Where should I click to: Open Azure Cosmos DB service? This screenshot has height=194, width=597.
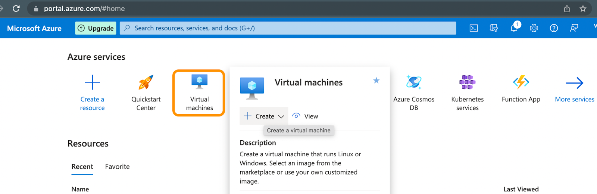(414, 93)
